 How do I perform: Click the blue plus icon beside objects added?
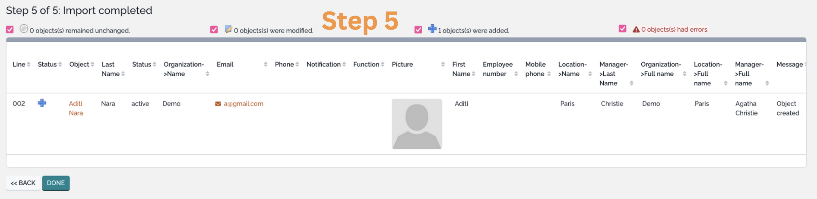click(432, 29)
